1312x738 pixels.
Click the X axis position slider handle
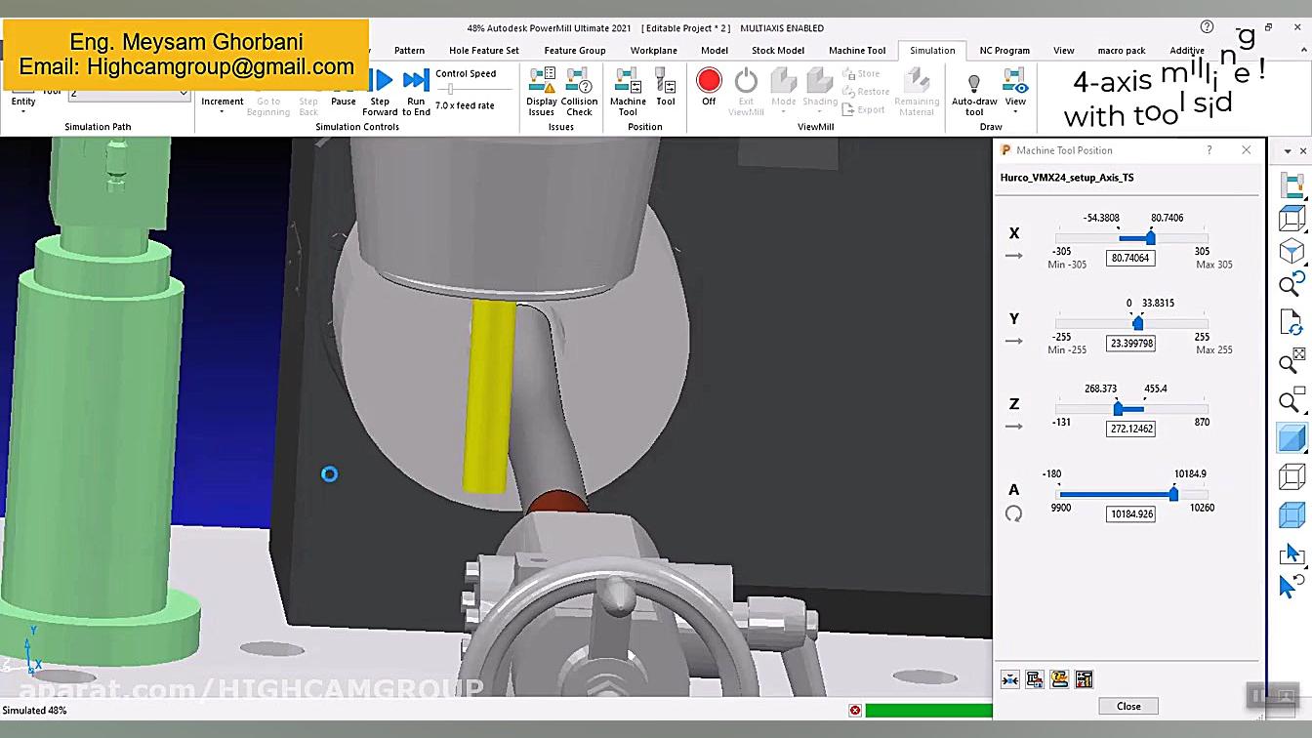pyautogui.click(x=1151, y=238)
